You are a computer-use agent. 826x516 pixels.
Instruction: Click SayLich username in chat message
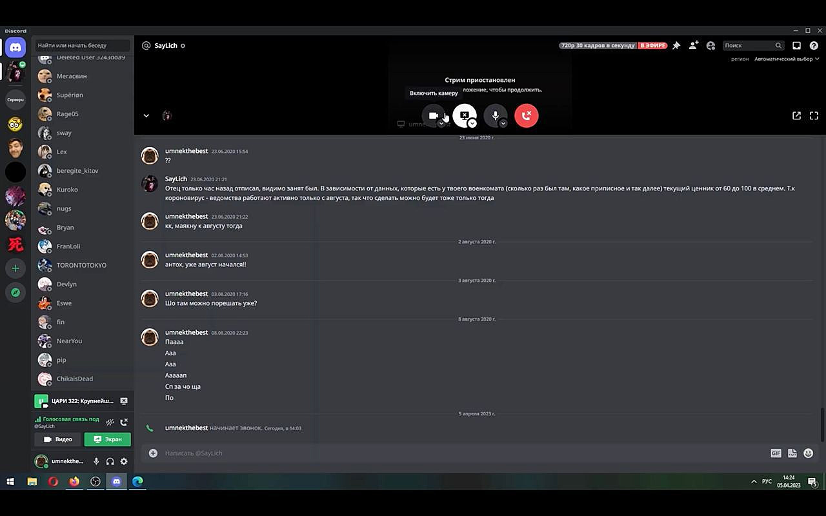(x=176, y=179)
